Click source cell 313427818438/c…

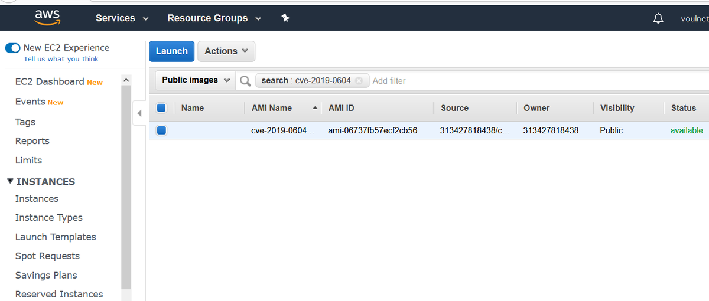[x=475, y=130]
